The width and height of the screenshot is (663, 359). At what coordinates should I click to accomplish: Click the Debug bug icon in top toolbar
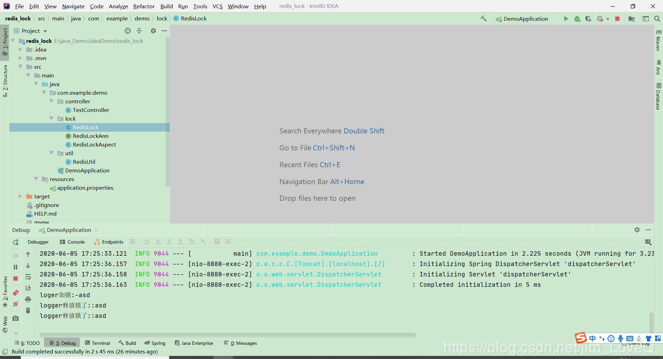pyautogui.click(x=577, y=19)
